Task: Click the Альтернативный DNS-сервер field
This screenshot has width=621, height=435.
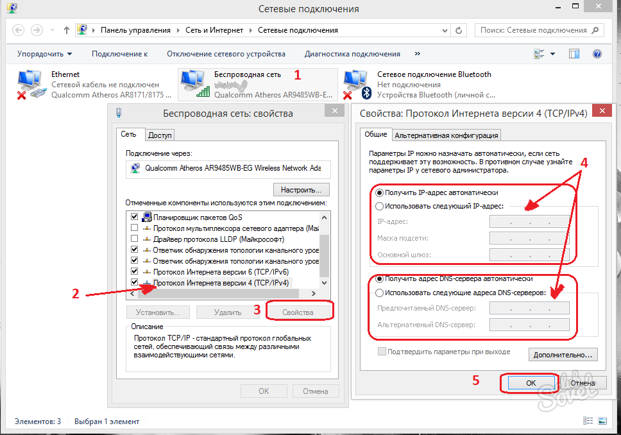Action: [x=529, y=325]
